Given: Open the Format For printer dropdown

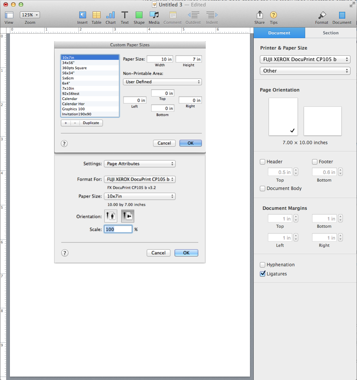Looking at the screenshot, I should click(x=140, y=179).
